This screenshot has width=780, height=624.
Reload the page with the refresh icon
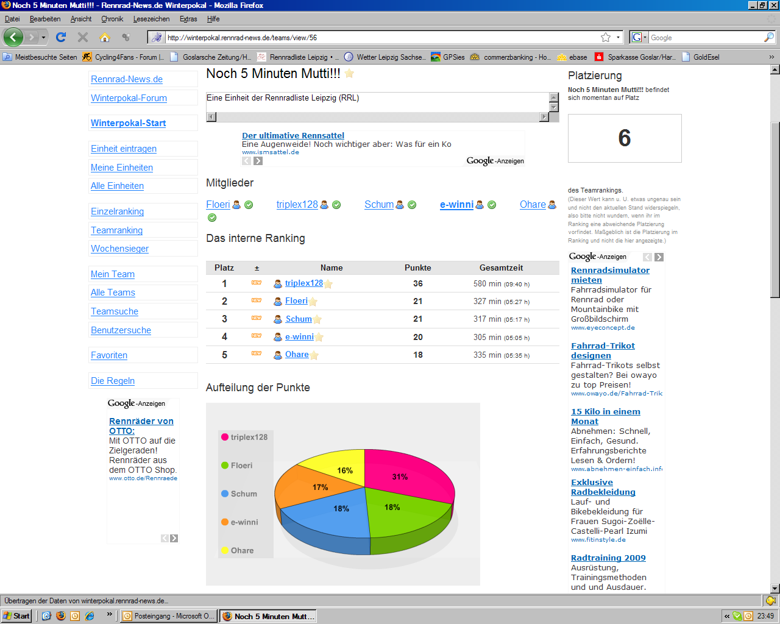61,37
